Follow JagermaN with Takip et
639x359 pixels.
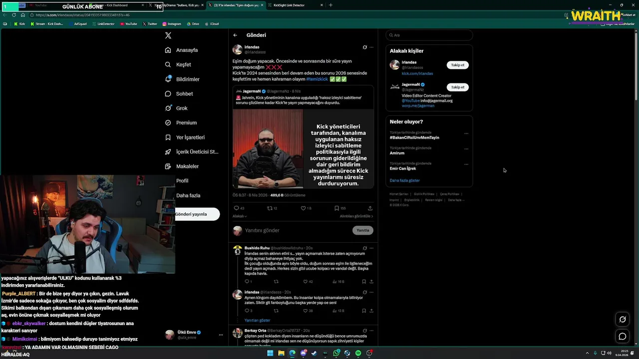point(458,87)
